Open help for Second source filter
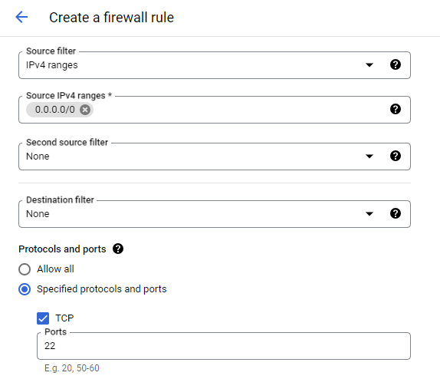Screen dimensions: 440x379 pyautogui.click(x=396, y=156)
